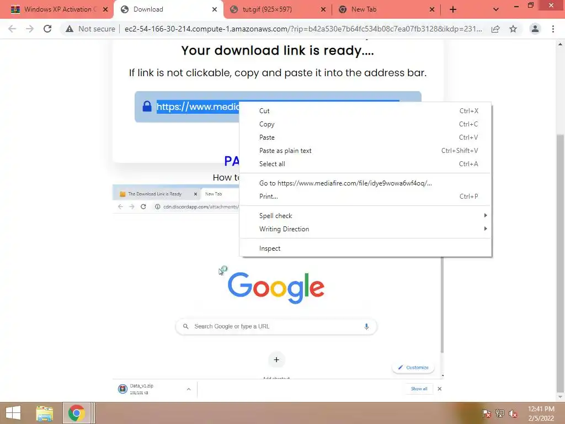Screen dimensions: 565x424
Task: Click the address bar URL
Action: [303, 29]
